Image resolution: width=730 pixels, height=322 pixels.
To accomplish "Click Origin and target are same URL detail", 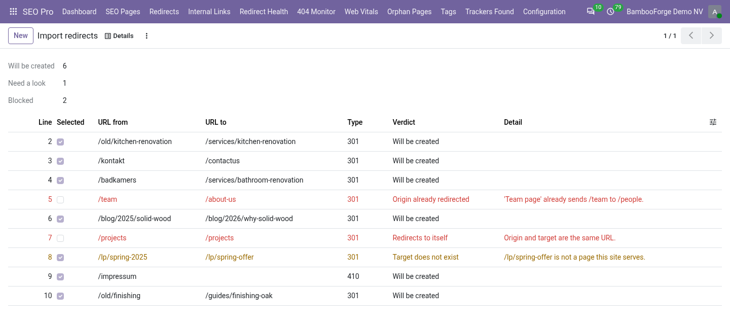I will [560, 238].
